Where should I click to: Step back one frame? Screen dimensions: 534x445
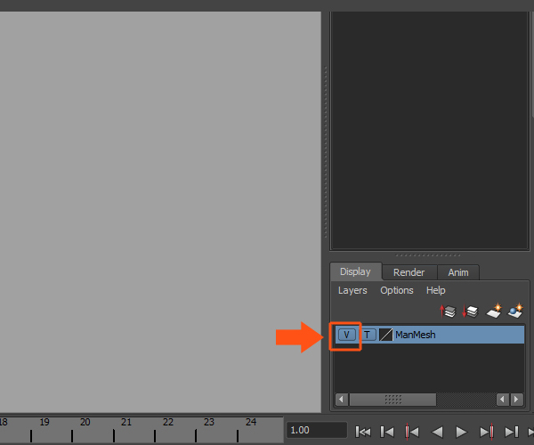387,432
